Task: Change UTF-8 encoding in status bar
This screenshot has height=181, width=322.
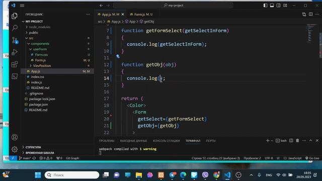Action: (x=269, y=158)
